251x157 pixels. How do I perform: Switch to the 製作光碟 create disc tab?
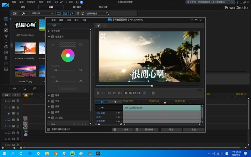pos(103,7)
